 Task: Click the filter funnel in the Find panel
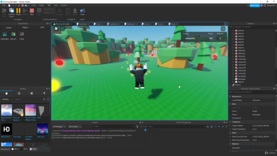tap(226, 127)
